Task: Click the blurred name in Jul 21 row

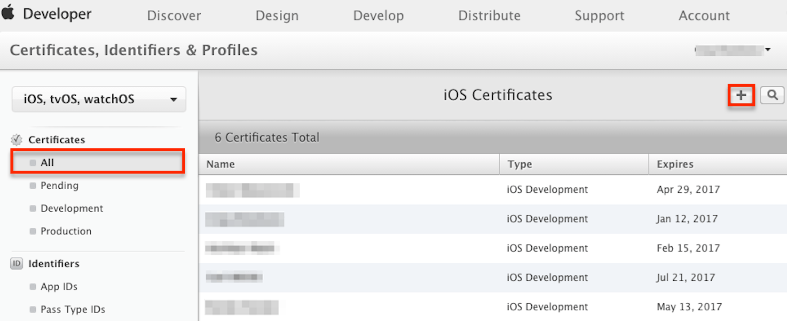Action: pos(234,277)
